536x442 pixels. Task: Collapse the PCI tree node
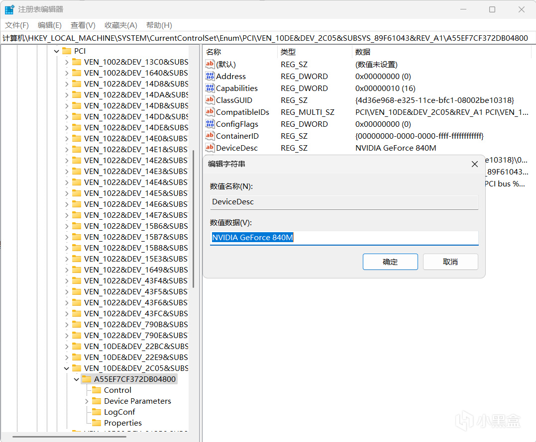[x=57, y=51]
